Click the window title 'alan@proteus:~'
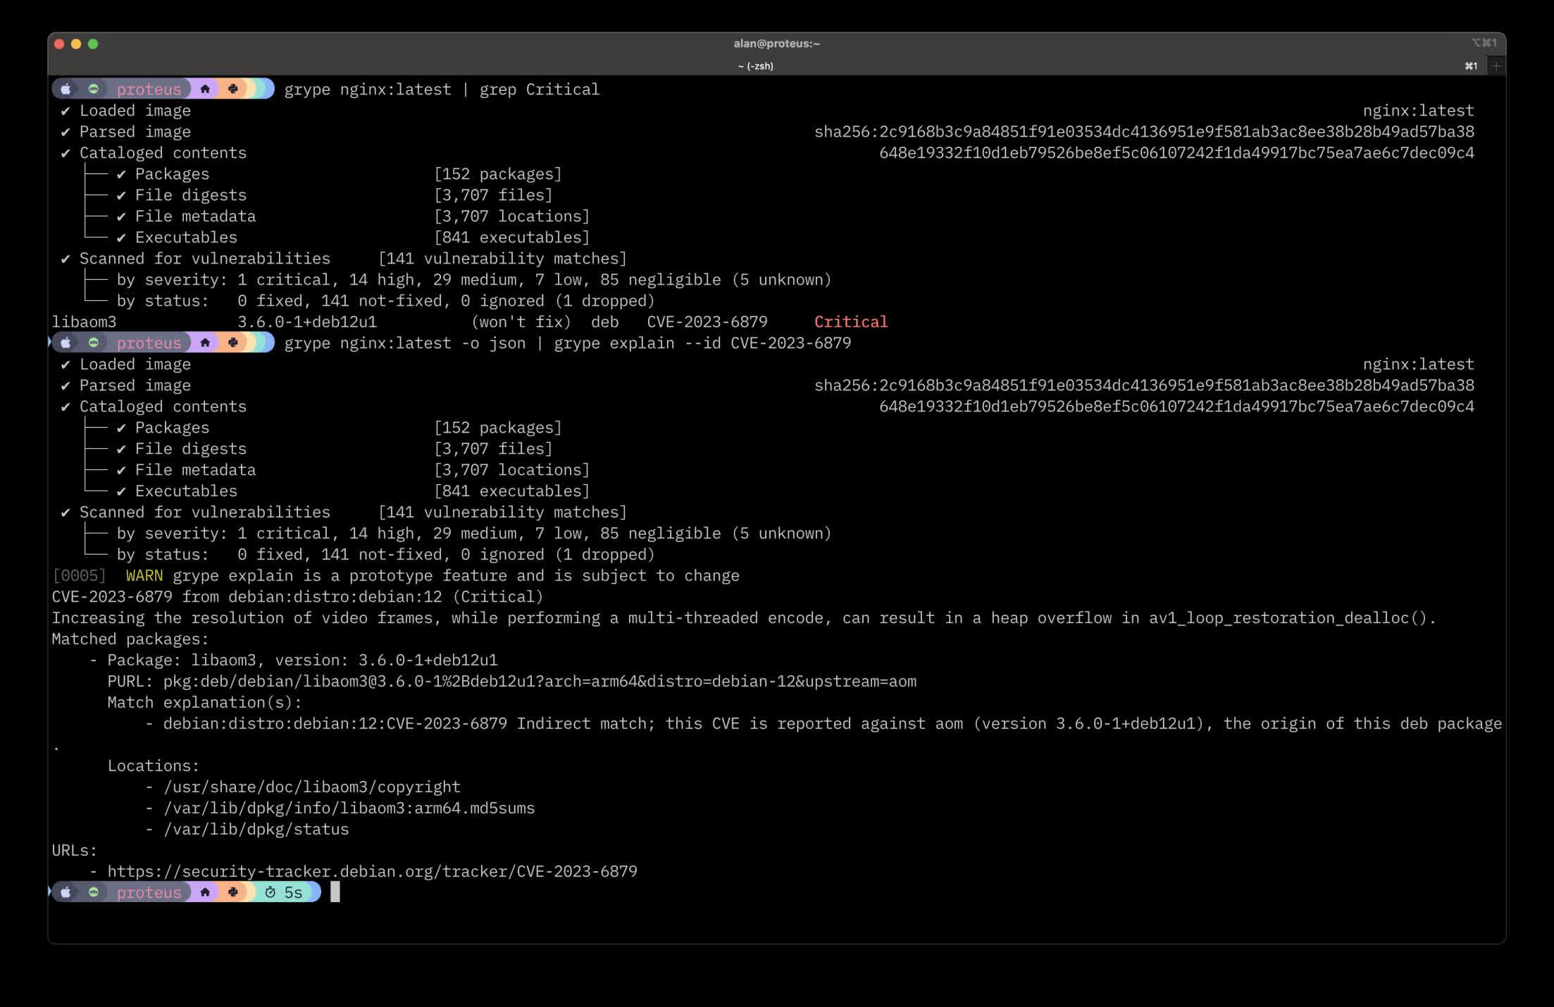The width and height of the screenshot is (1554, 1007). [776, 44]
